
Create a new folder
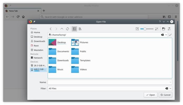click(164, 29)
